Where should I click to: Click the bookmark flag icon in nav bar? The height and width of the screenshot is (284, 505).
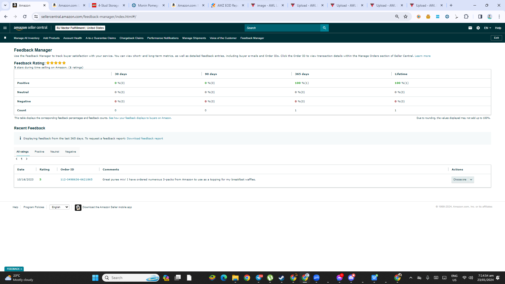(x=5, y=38)
